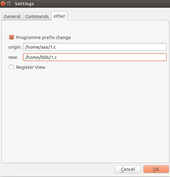
Task: Click empty title bar right of Settings
Action: coord(102,4)
